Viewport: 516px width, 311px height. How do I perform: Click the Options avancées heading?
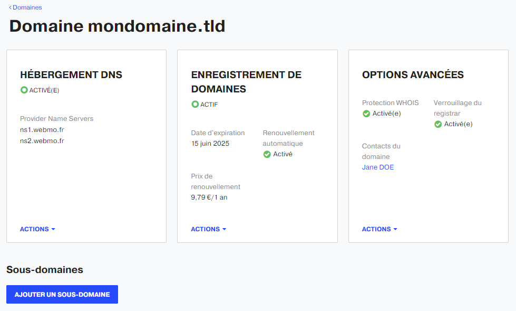click(x=413, y=75)
